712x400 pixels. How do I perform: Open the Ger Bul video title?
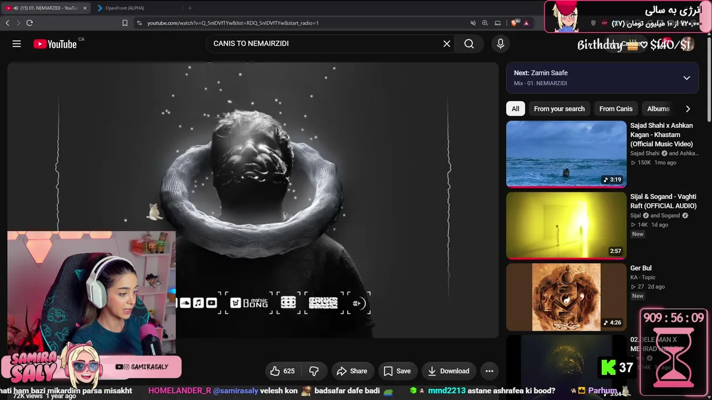pyautogui.click(x=641, y=268)
